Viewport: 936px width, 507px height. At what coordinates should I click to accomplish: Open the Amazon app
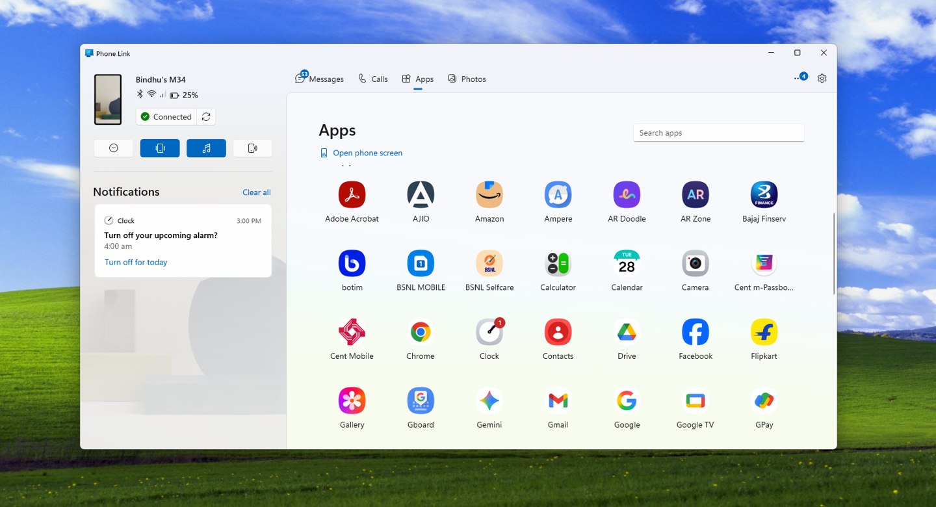(489, 194)
